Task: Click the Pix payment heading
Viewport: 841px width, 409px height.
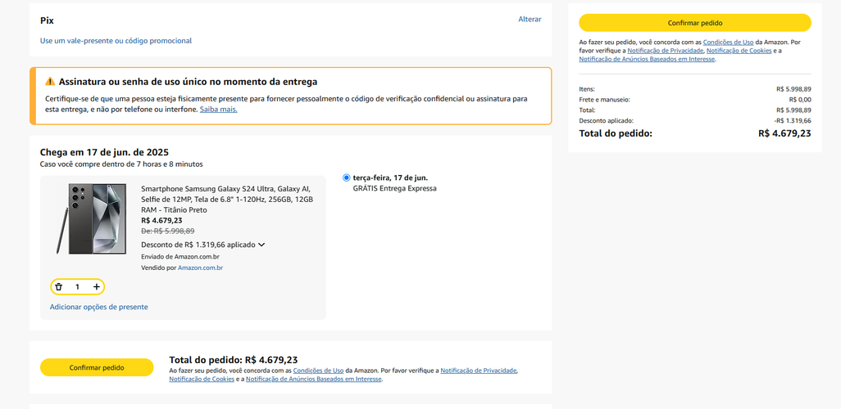Action: pyautogui.click(x=47, y=21)
